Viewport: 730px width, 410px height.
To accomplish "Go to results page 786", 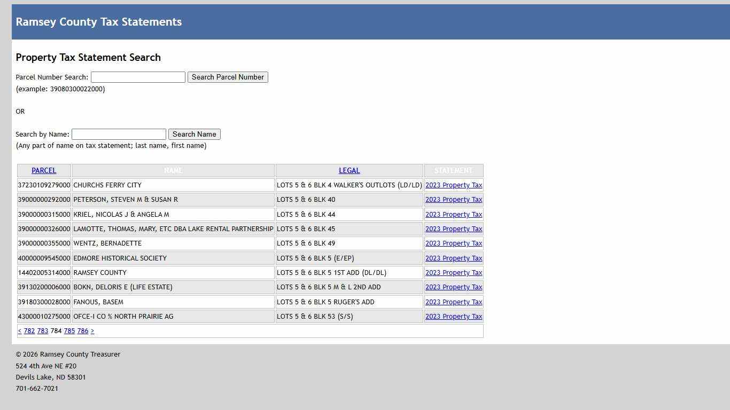I will (82, 330).
